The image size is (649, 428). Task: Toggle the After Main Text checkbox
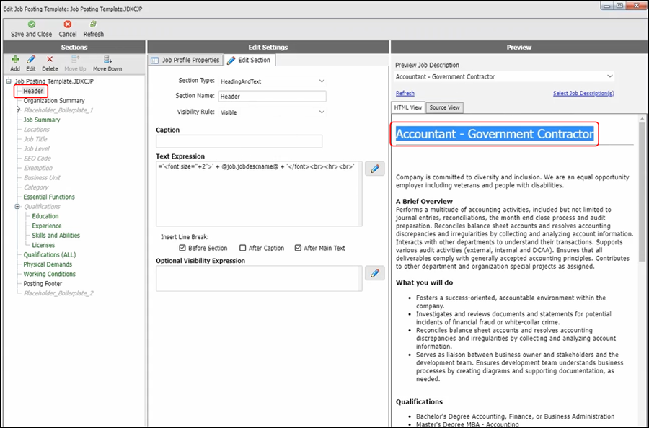click(298, 248)
